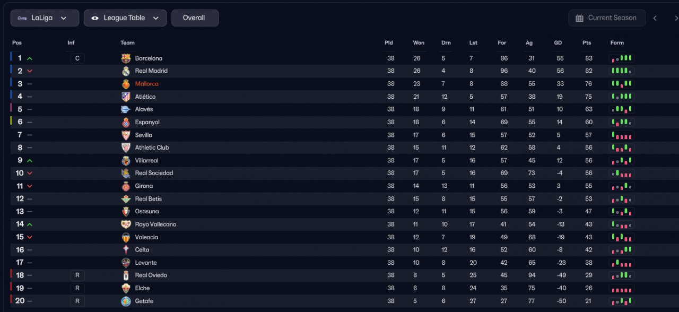Click the calendar icon beside Current Season
Image resolution: width=679 pixels, height=312 pixels.
pyautogui.click(x=579, y=18)
